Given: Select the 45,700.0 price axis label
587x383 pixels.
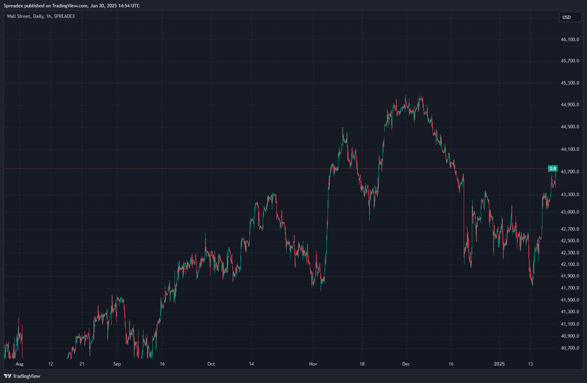Looking at the screenshot, I should 570,61.
